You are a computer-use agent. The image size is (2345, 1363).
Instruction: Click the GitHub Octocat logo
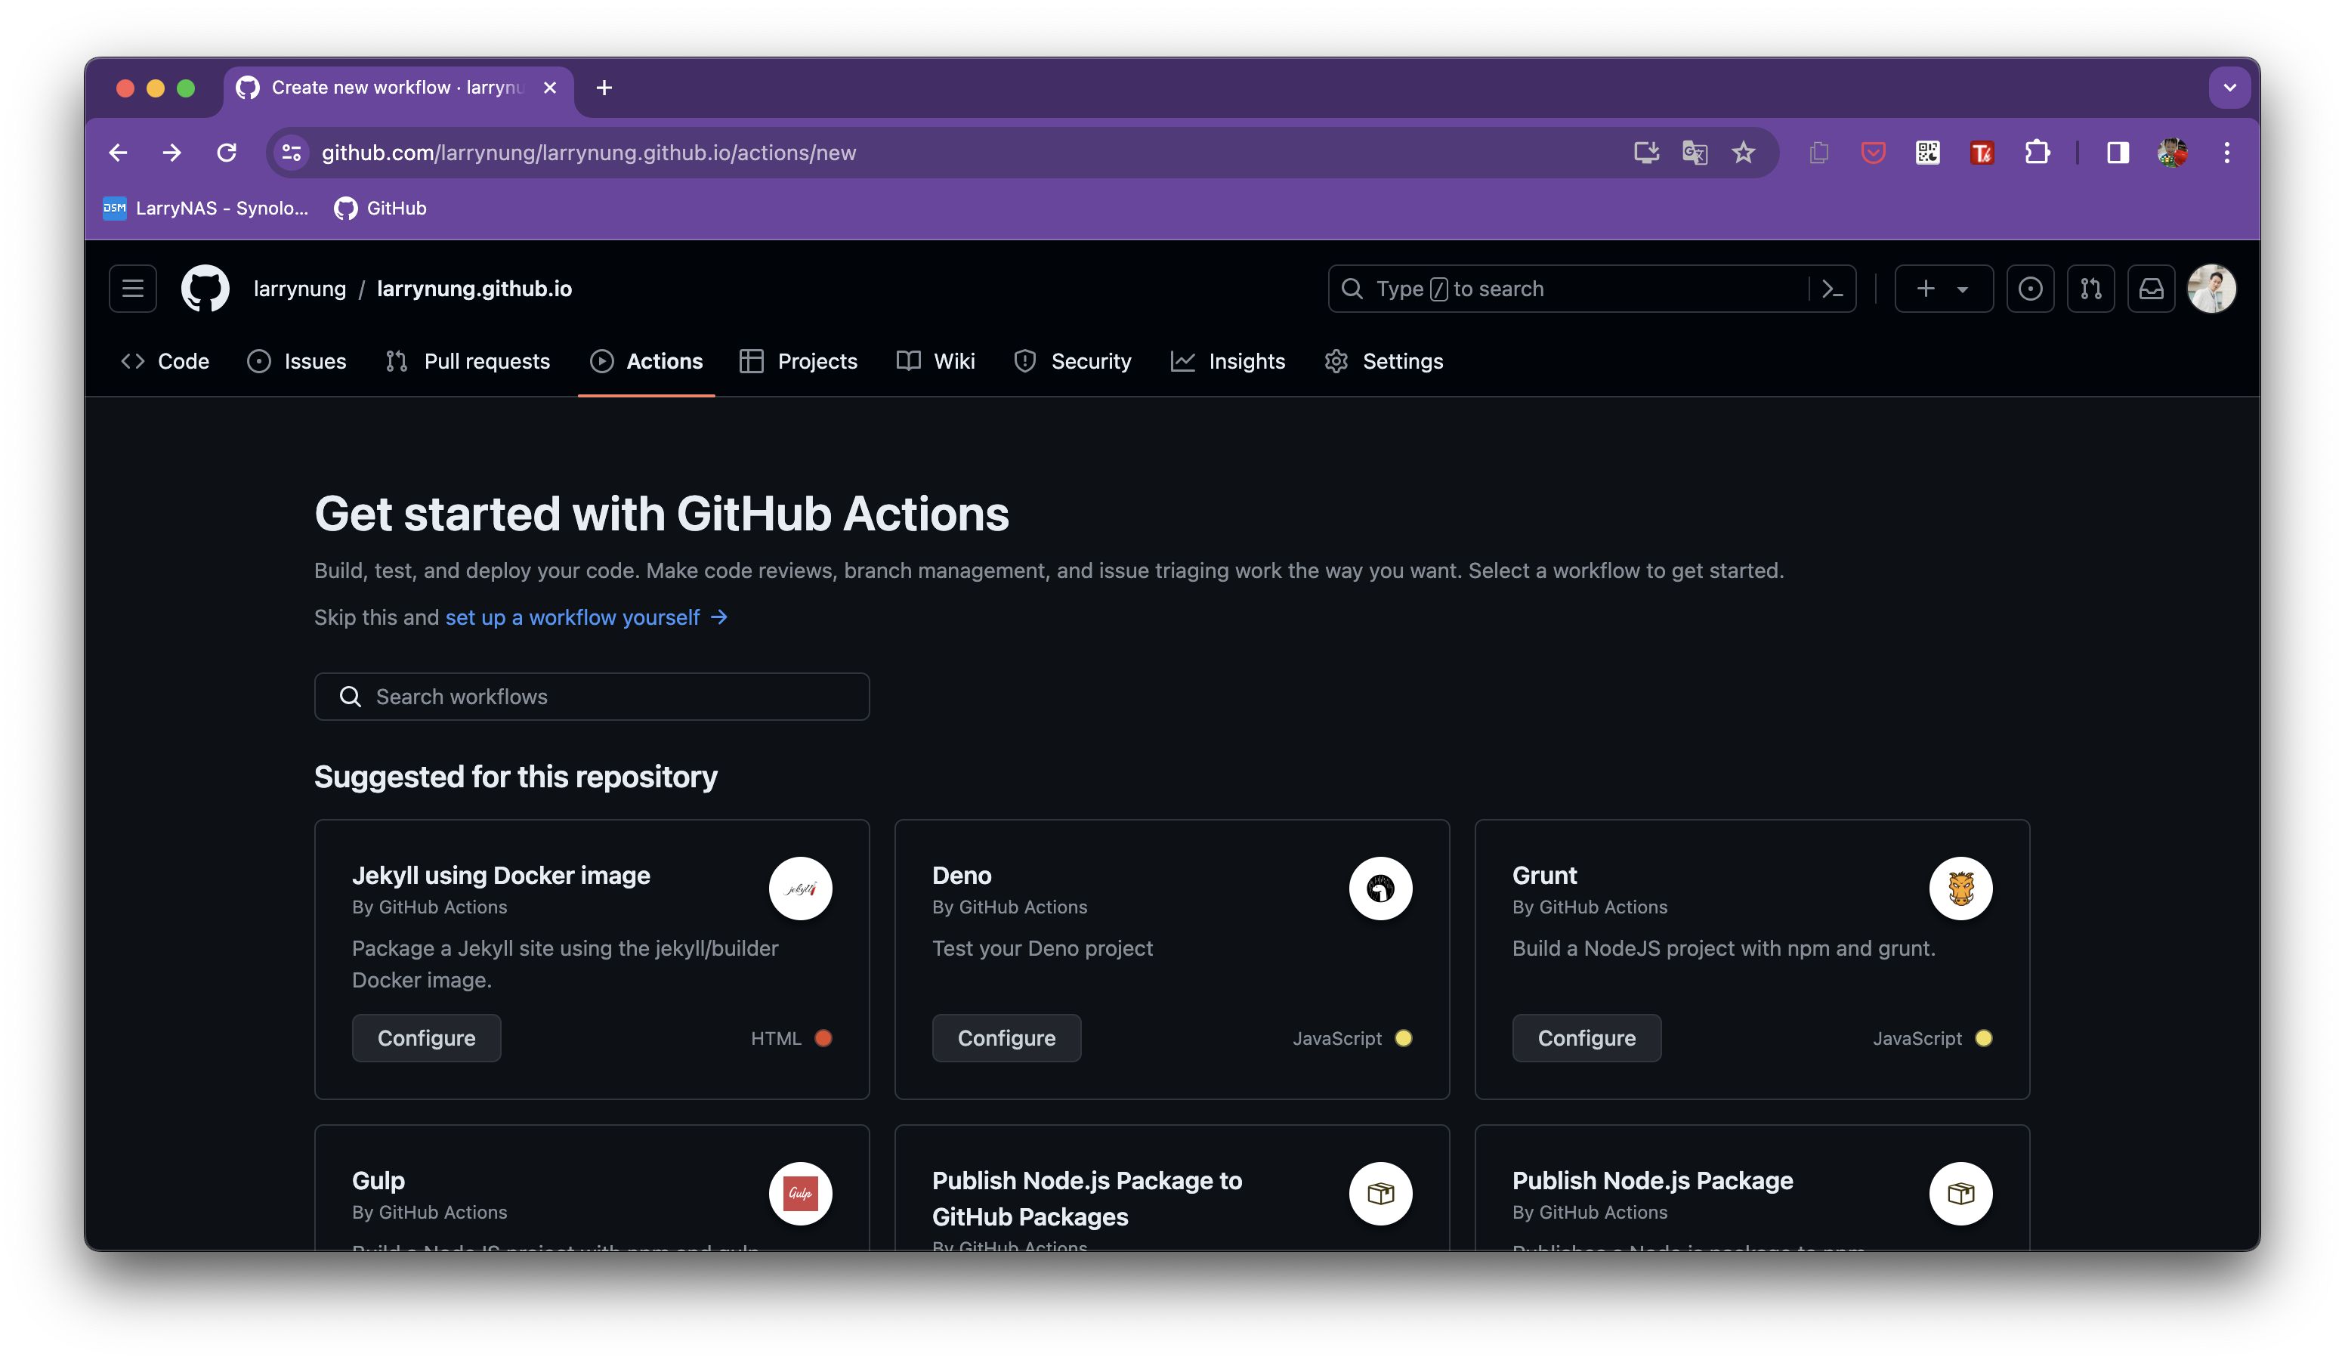(x=205, y=289)
